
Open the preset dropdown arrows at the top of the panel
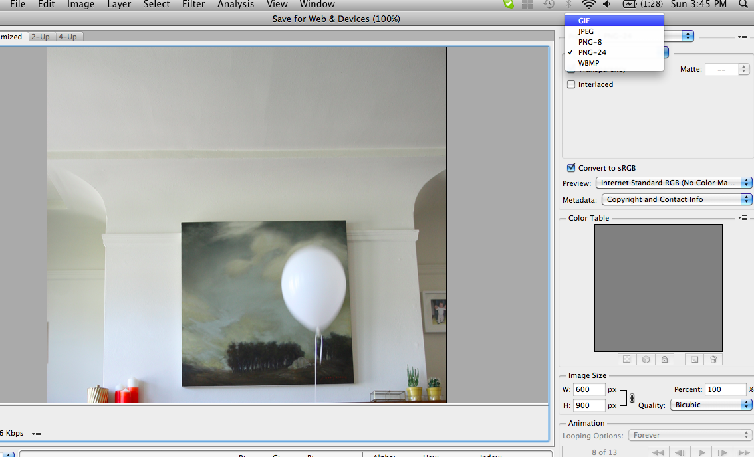688,36
